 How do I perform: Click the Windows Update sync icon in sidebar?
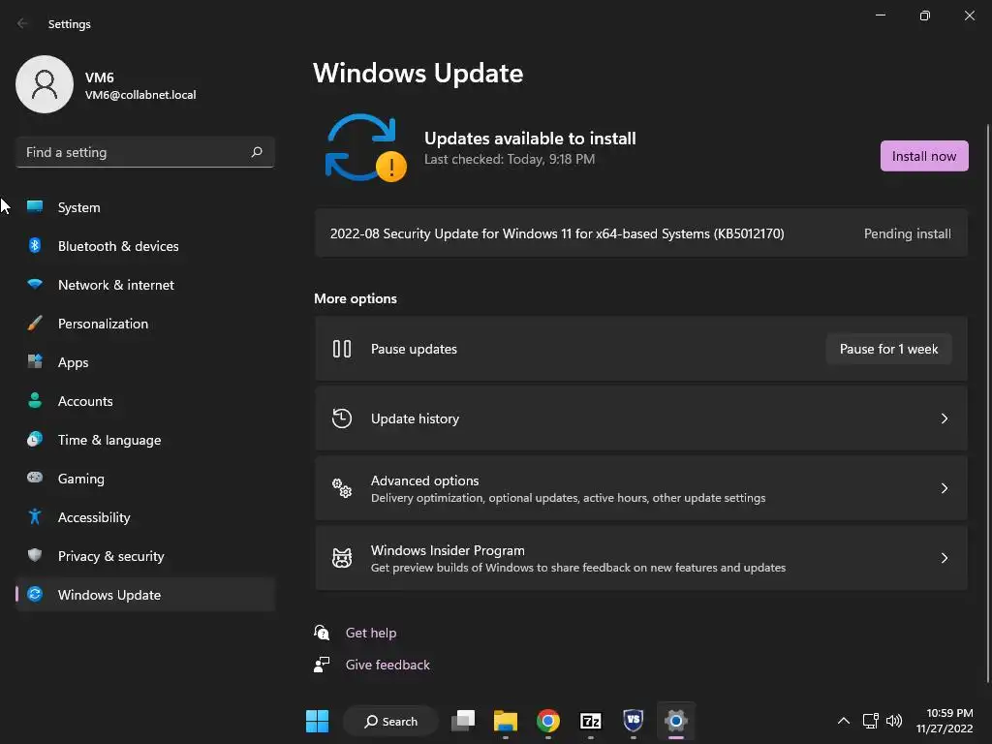[x=35, y=594]
